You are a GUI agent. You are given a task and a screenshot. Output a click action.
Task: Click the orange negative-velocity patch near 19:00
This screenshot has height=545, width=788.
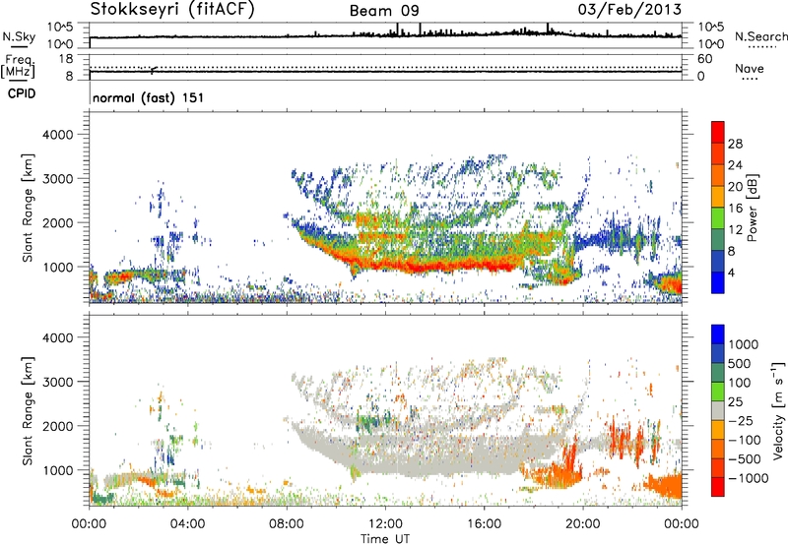[558, 472]
